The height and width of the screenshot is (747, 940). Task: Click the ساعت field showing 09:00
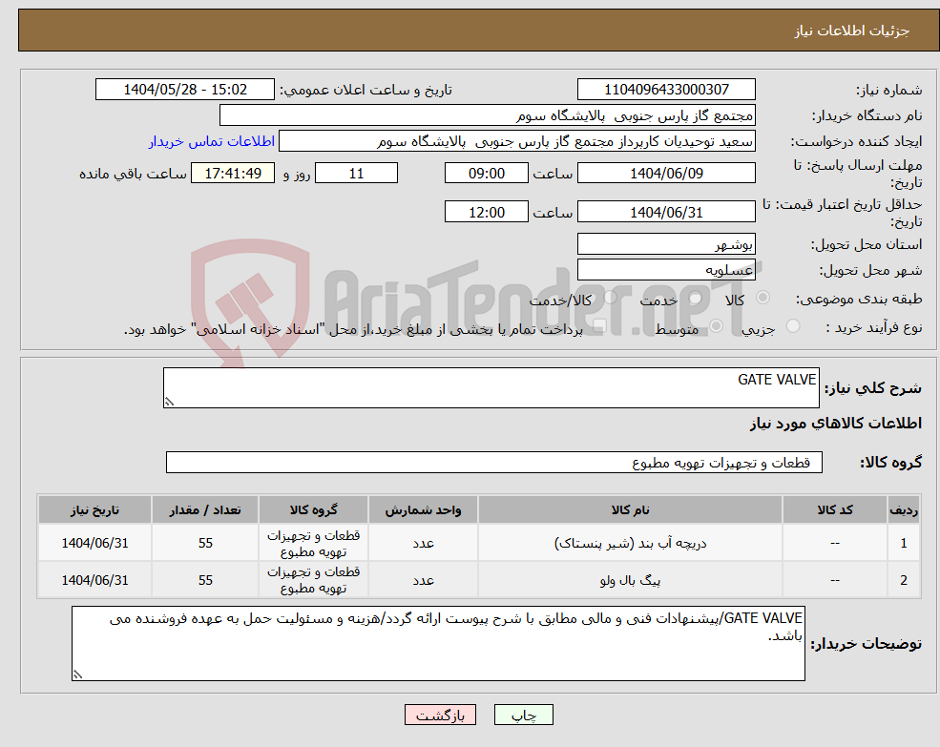pyautogui.click(x=485, y=173)
